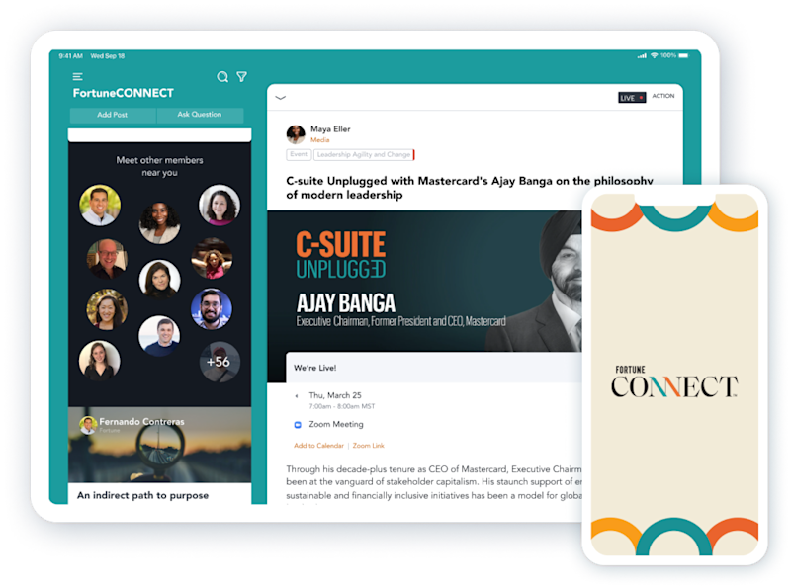Click the battery icon in status bar
The image size is (791, 588).
click(x=683, y=55)
